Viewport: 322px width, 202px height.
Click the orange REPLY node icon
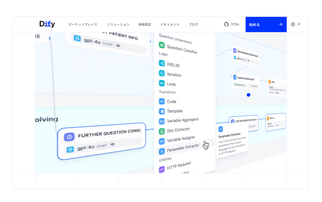click(x=270, y=81)
